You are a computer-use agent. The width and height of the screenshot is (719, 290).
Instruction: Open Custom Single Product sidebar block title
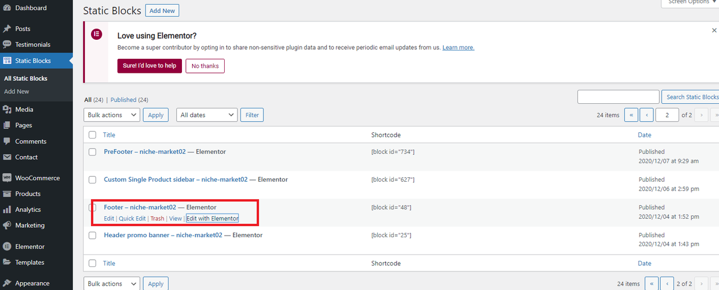click(x=176, y=179)
